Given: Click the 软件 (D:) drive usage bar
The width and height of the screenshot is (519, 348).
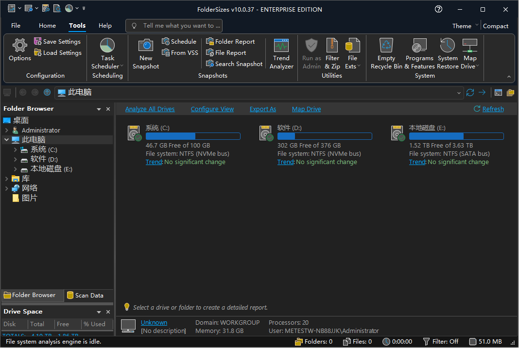Looking at the screenshot, I should (x=324, y=136).
